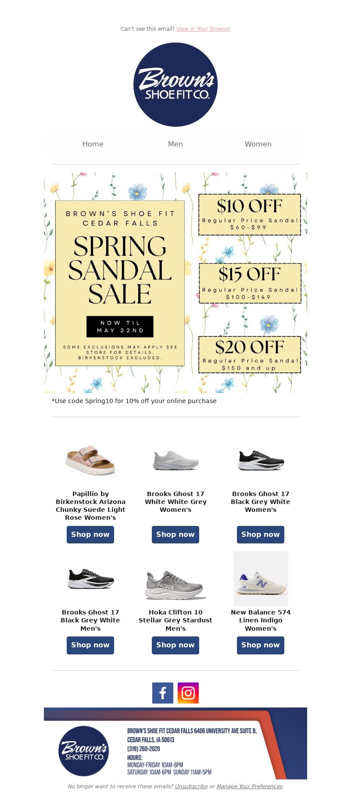351x811 pixels.
Task: Select the Women navigation item
Action: [258, 144]
